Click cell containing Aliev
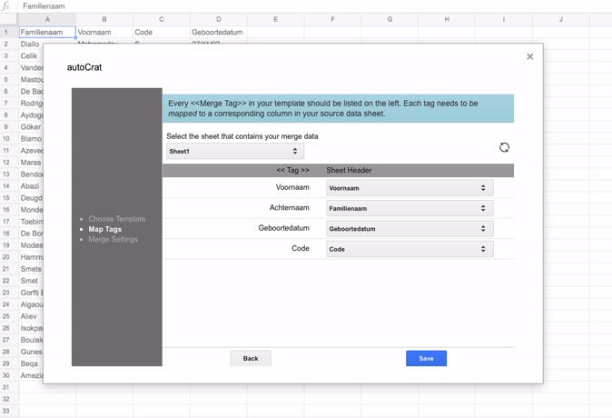The height and width of the screenshot is (418, 612). click(x=31, y=316)
